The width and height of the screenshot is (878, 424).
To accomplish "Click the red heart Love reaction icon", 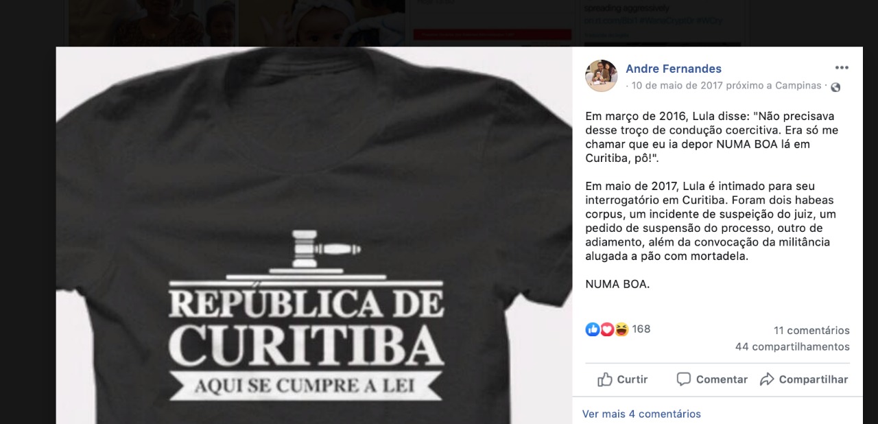I will tap(607, 329).
